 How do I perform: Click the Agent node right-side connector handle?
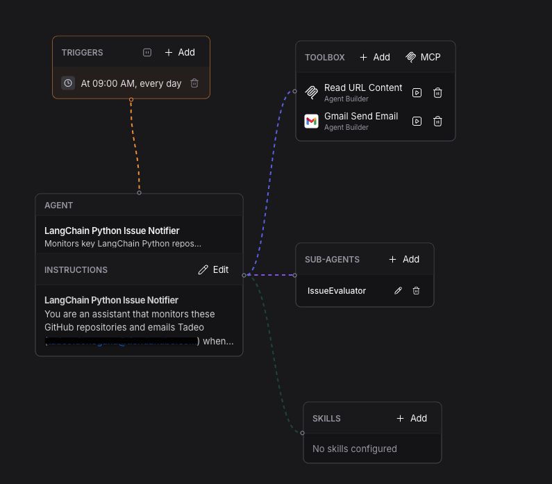tap(244, 275)
